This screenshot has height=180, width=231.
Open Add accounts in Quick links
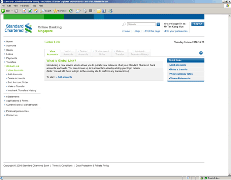pyautogui.click(x=177, y=65)
